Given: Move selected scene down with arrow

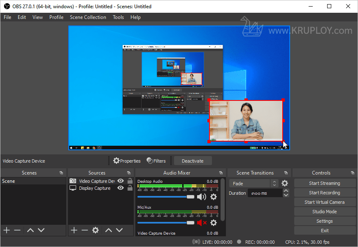Looking at the screenshot, I should pyautogui.click(x=41, y=230).
